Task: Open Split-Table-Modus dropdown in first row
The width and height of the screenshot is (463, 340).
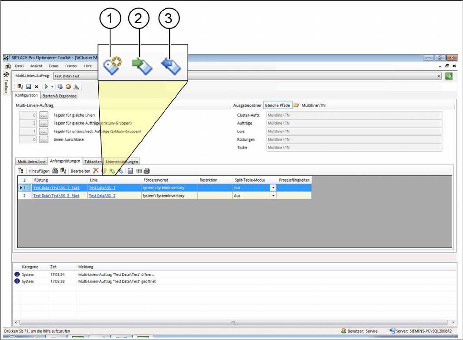Action: pos(273,187)
